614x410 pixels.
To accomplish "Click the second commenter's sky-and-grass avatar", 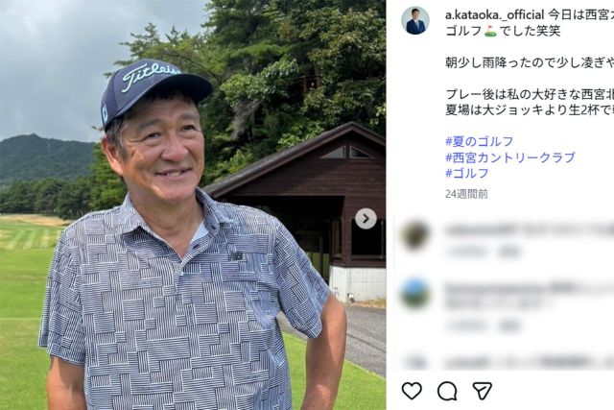I will pos(415,294).
